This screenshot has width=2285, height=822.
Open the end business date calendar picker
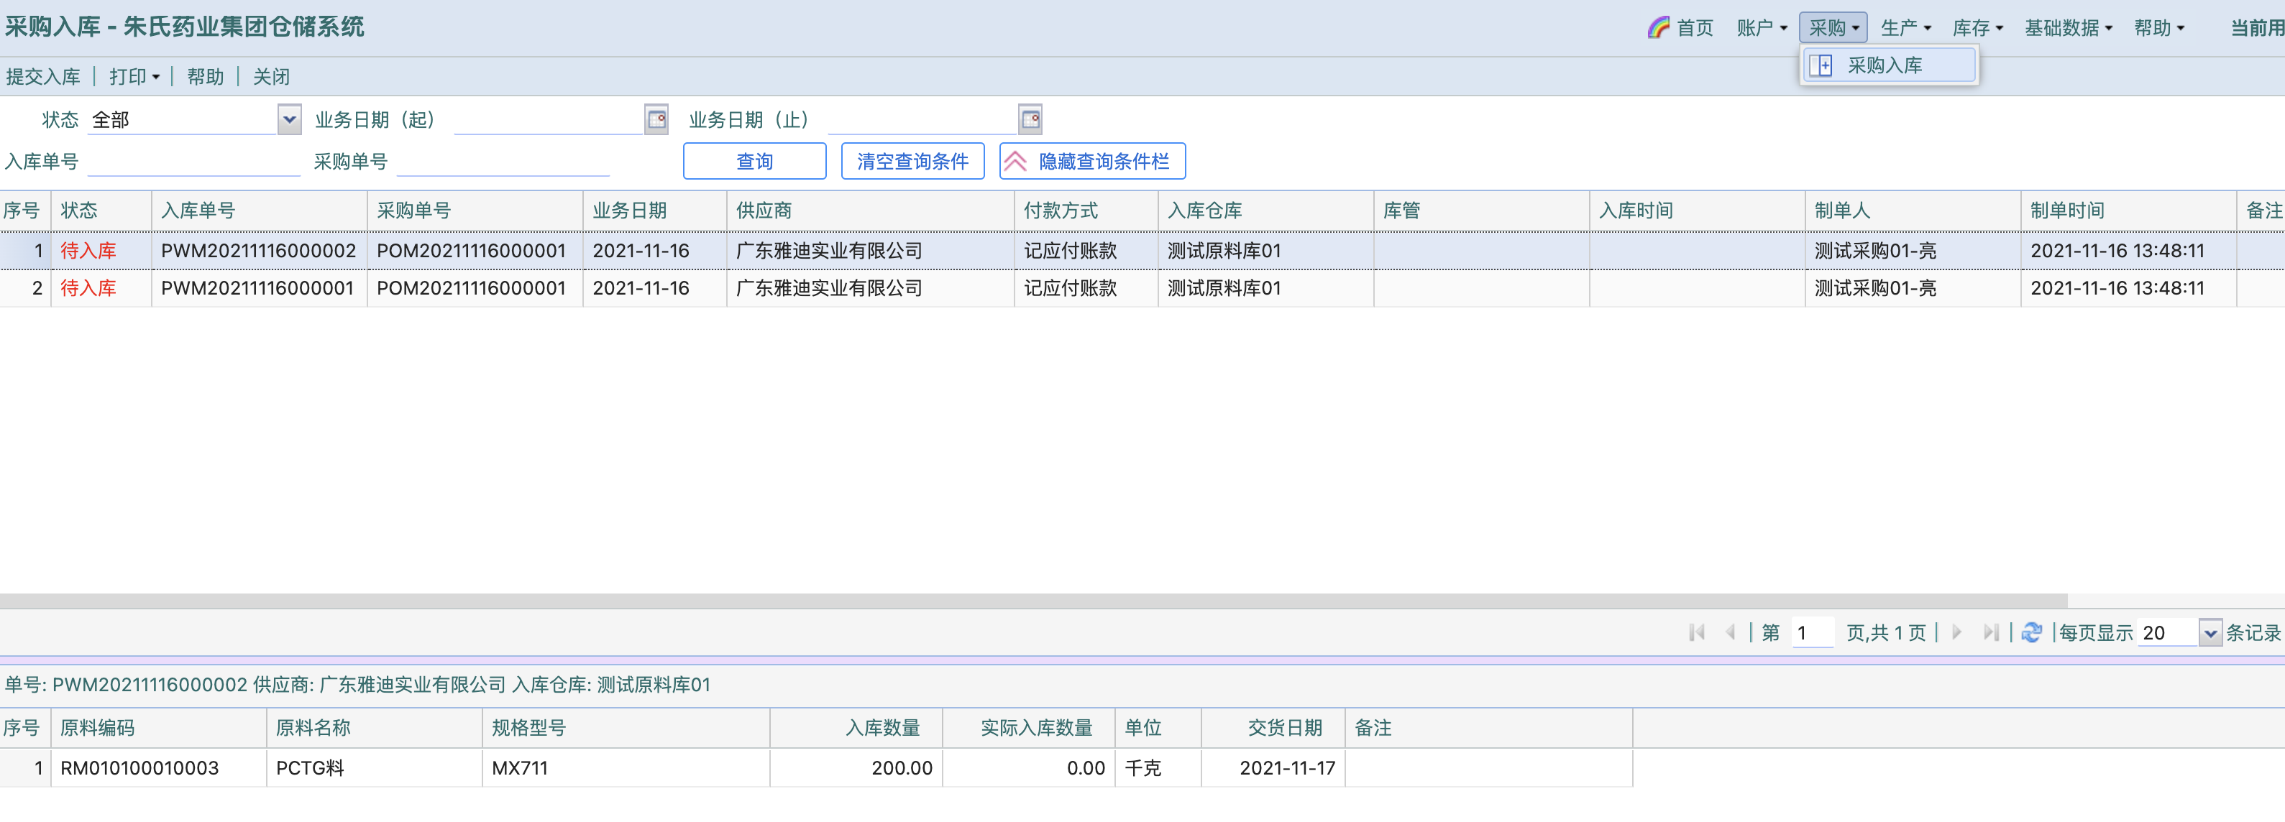(x=1030, y=119)
